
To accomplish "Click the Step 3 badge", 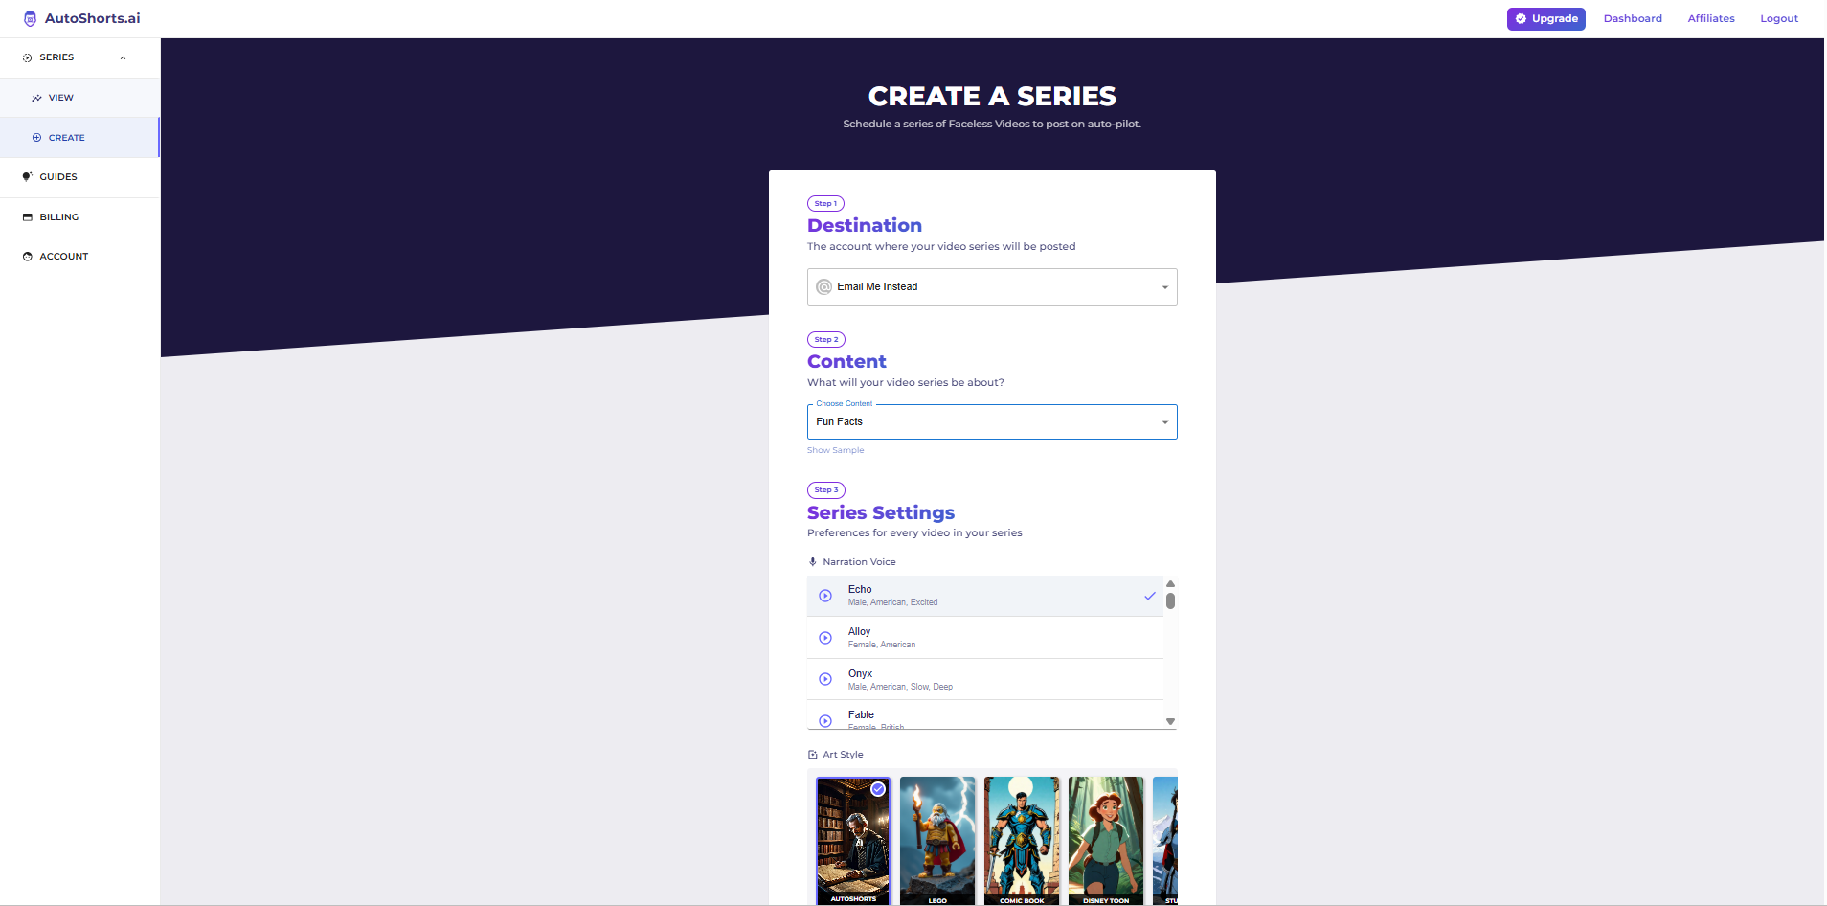I will point(826,490).
